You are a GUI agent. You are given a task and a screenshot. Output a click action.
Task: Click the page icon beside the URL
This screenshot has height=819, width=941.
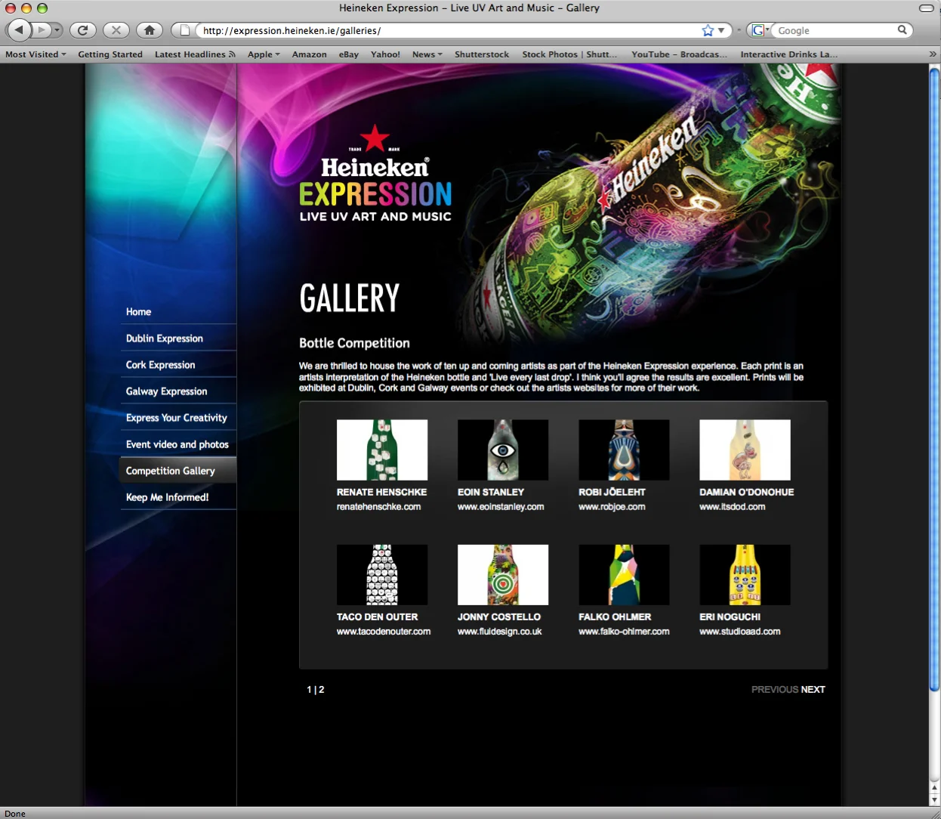coord(184,30)
